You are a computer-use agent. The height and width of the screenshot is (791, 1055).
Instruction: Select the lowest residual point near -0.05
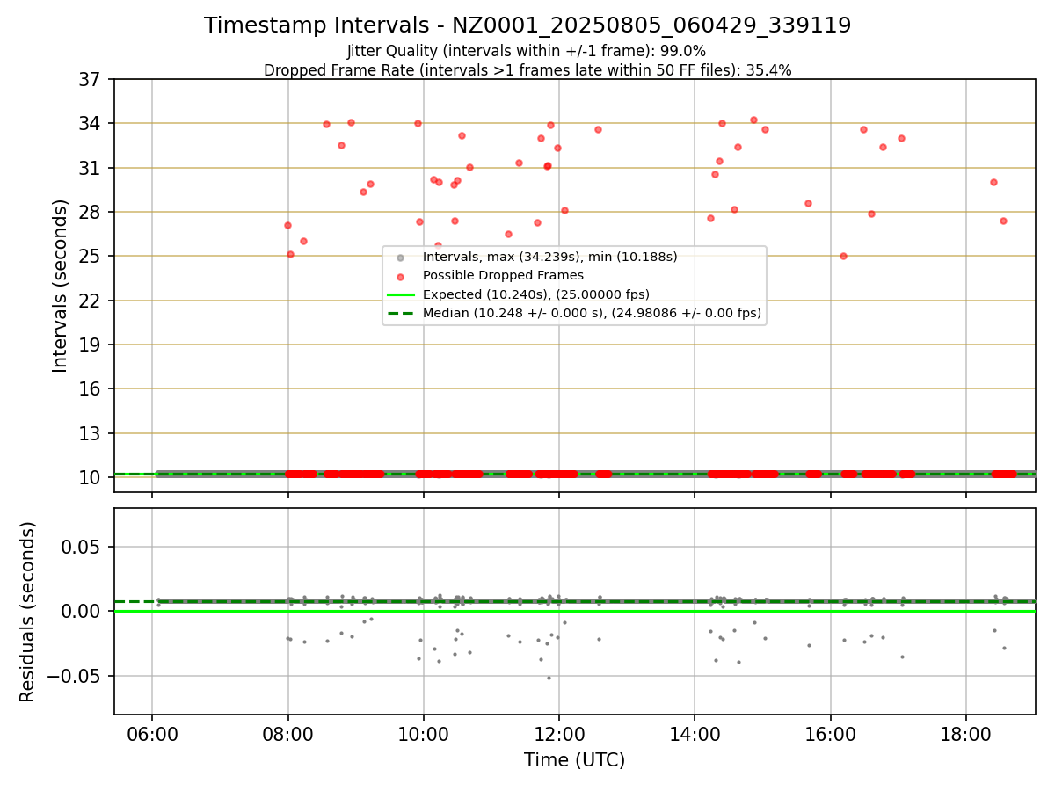point(549,678)
